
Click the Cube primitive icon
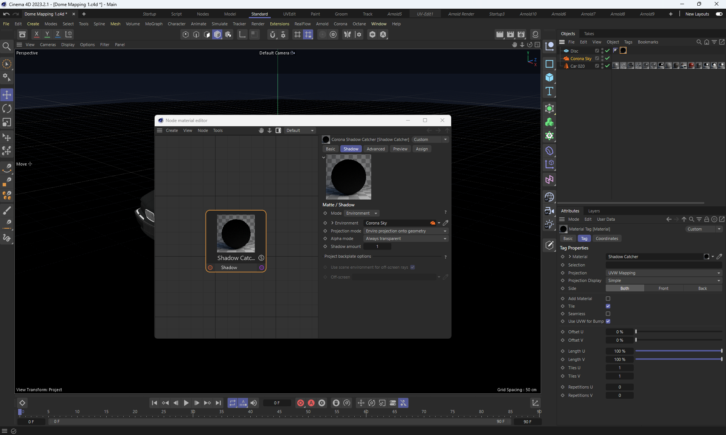[x=549, y=77]
